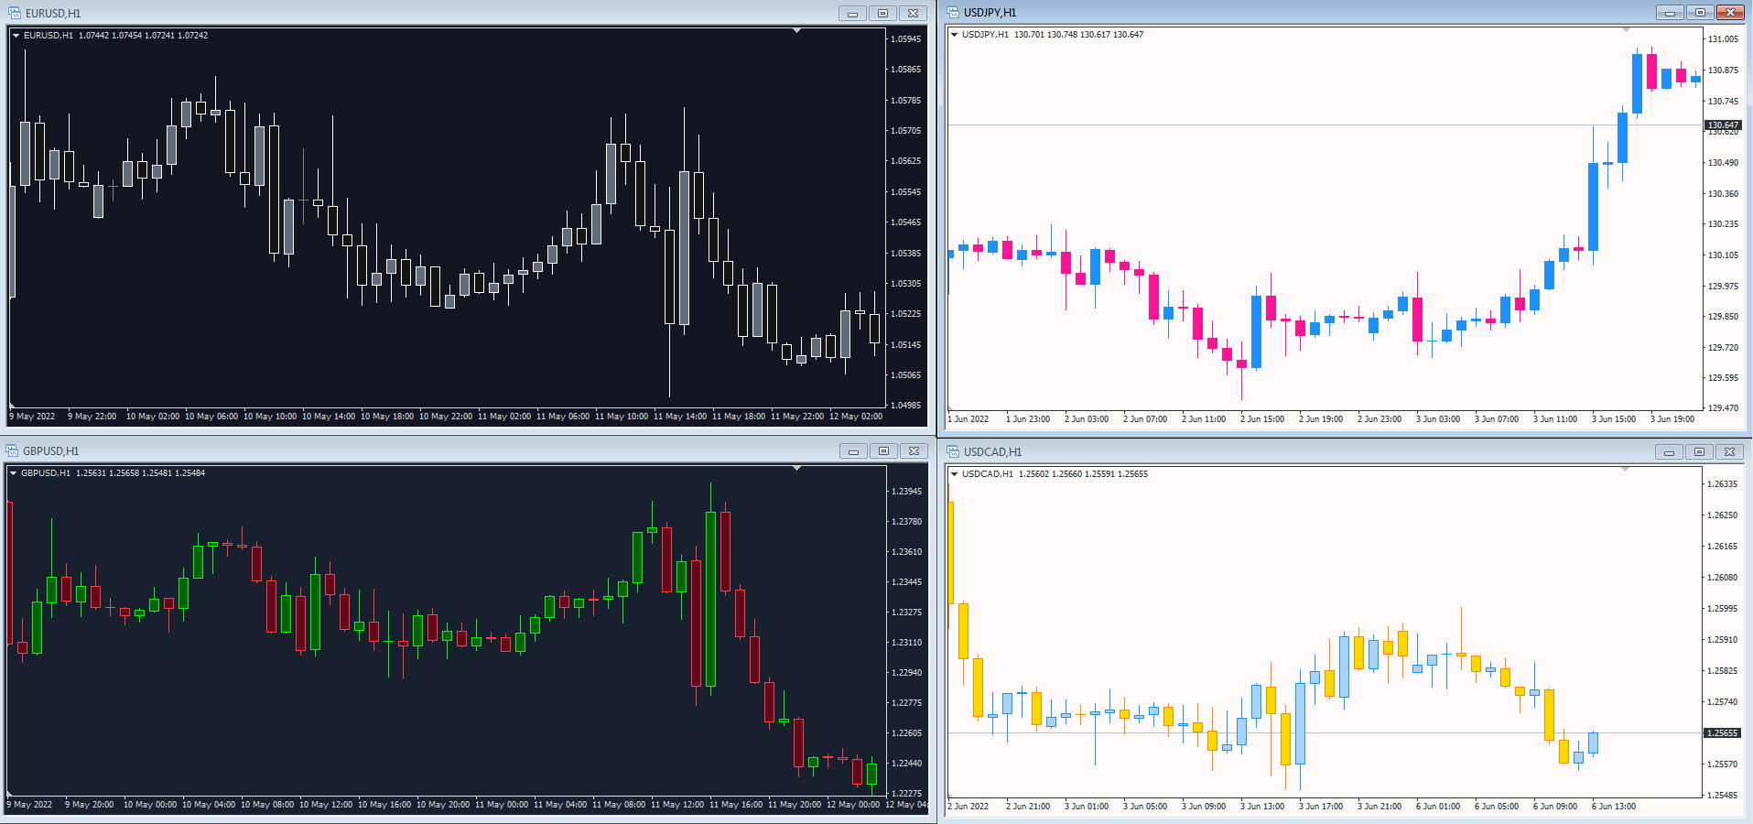Screen dimensions: 1753x824
Task: Click the USDCAD,H1 chart window icon
Action: tap(953, 451)
